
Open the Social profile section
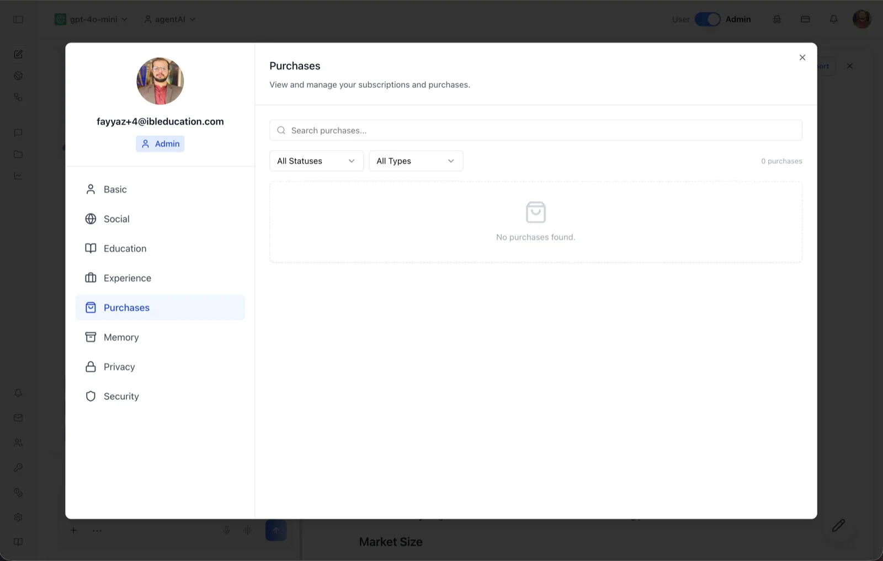click(x=160, y=219)
